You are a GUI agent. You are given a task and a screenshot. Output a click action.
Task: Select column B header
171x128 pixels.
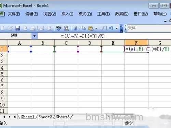pyautogui.click(x=43, y=43)
